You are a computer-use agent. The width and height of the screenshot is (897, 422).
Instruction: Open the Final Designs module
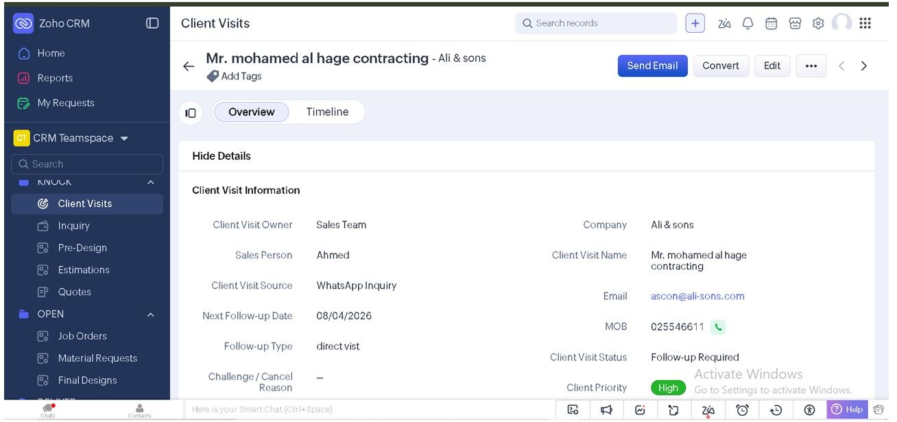(87, 380)
